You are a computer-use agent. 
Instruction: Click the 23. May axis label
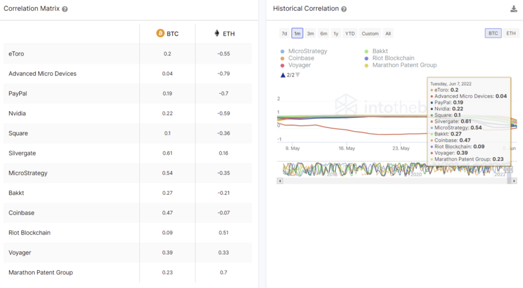(x=401, y=148)
